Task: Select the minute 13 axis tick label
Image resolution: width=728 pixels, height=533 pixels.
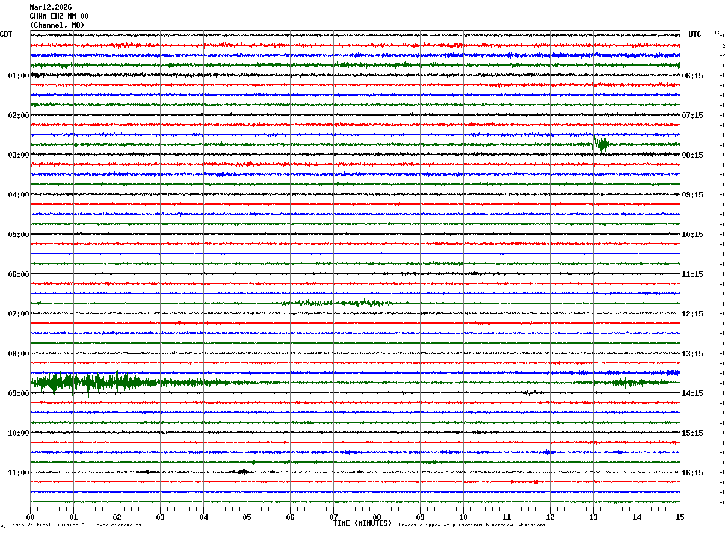Action: point(593,517)
